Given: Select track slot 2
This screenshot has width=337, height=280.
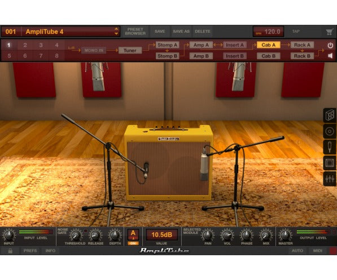Looking at the screenshot, I should [x=25, y=45].
